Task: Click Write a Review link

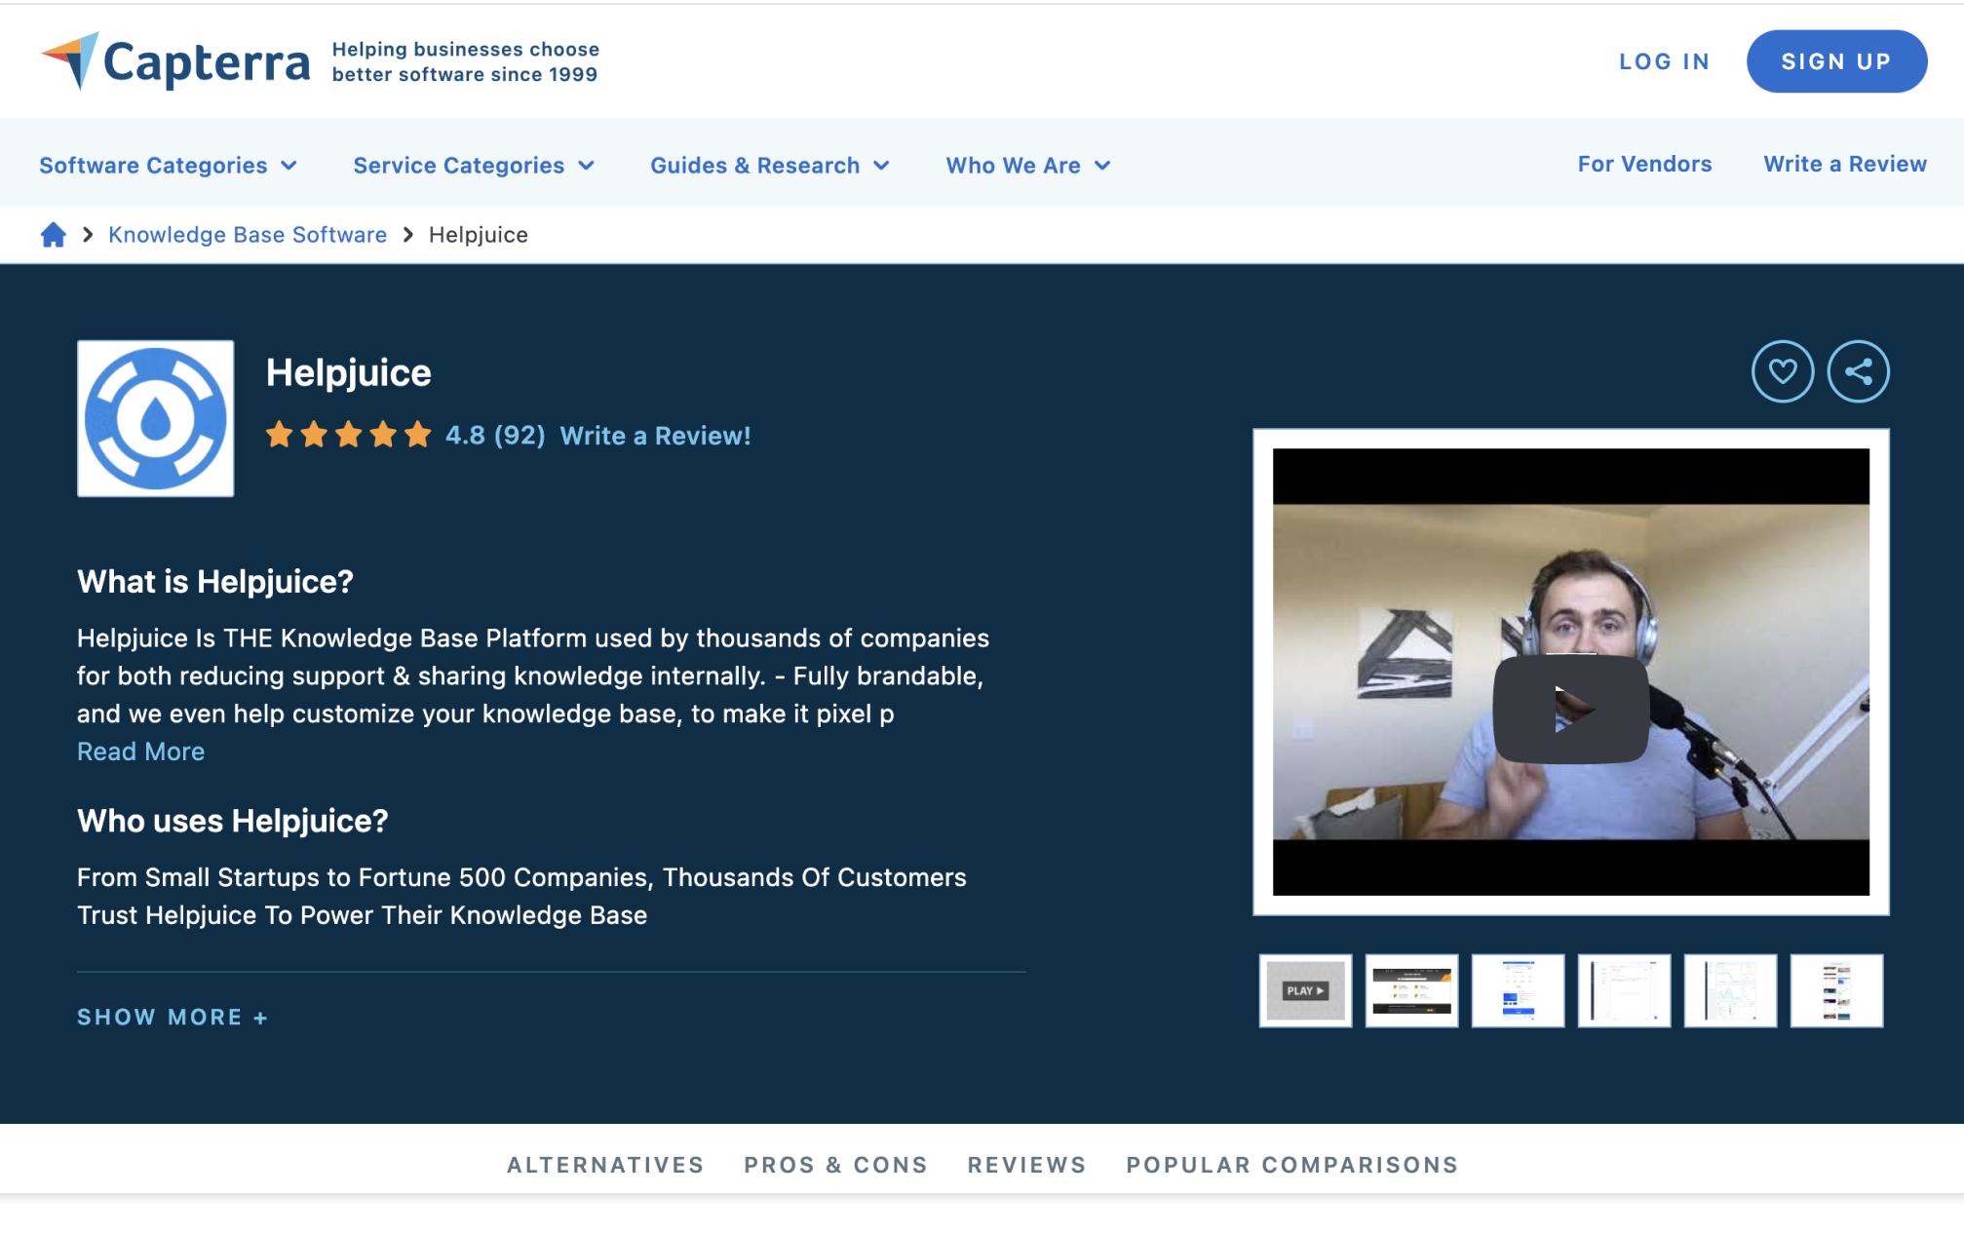Action: pos(655,435)
